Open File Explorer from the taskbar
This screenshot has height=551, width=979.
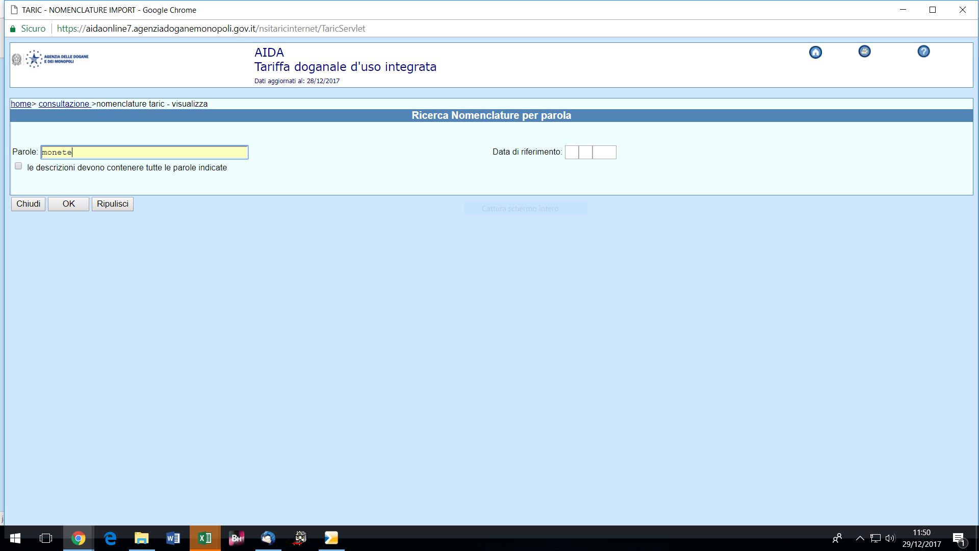pyautogui.click(x=141, y=538)
